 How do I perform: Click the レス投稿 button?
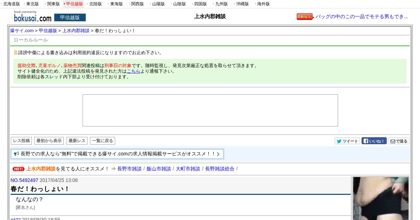pos(21,141)
